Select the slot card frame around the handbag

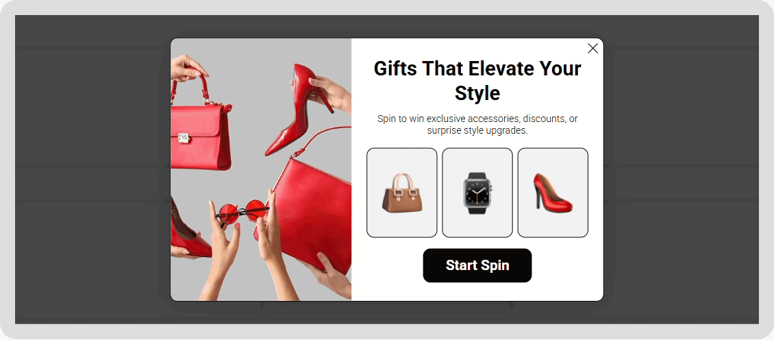(402, 193)
